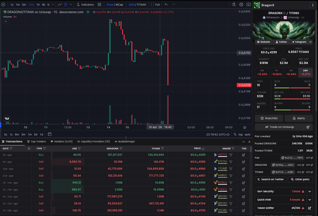Viewport: 318px width, 216px height.
Task: Open the Bubblemaps tab
Action: point(125,142)
